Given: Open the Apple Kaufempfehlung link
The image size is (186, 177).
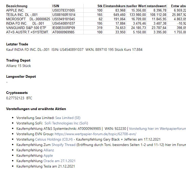Looking at the screenshot, I should [48, 155].
